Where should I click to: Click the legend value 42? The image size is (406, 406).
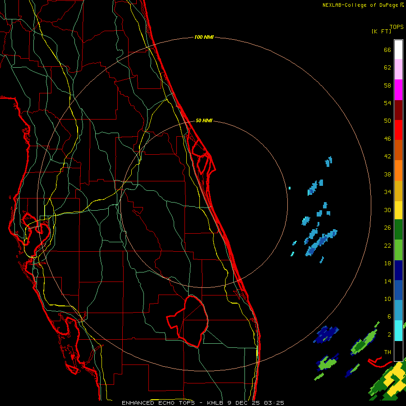pyautogui.click(x=388, y=157)
